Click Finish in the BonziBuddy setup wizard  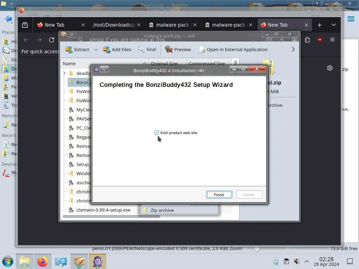click(x=219, y=195)
